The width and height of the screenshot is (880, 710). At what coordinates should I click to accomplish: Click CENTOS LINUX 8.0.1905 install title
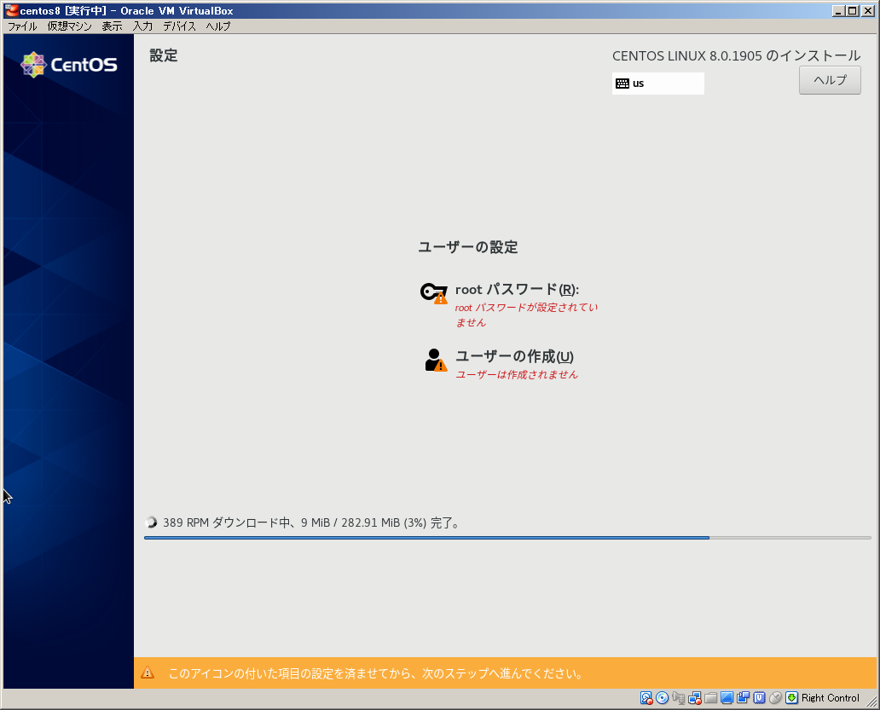coord(737,55)
